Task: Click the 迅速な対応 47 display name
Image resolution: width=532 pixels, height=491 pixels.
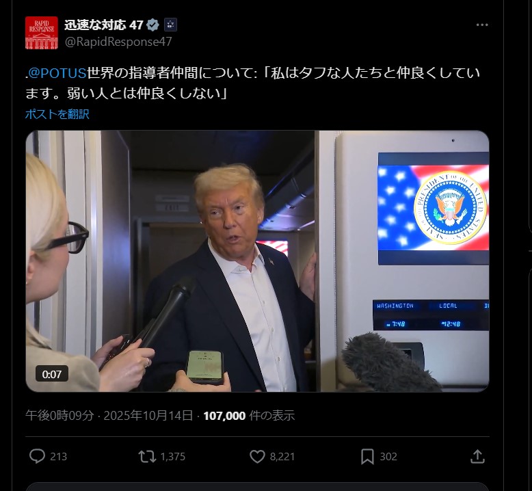Action: point(104,25)
